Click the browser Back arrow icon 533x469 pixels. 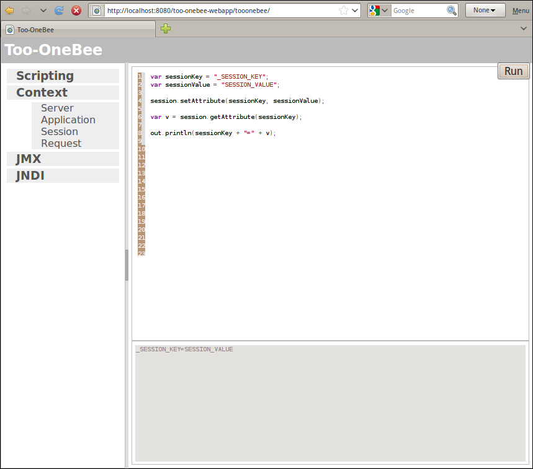9,11
